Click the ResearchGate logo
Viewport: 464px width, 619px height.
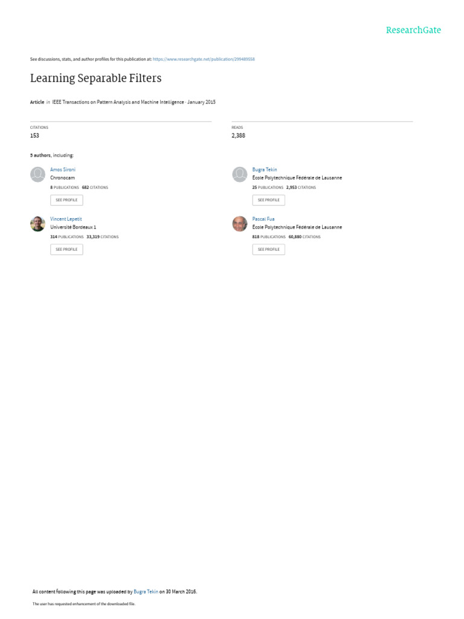pyautogui.click(x=413, y=30)
